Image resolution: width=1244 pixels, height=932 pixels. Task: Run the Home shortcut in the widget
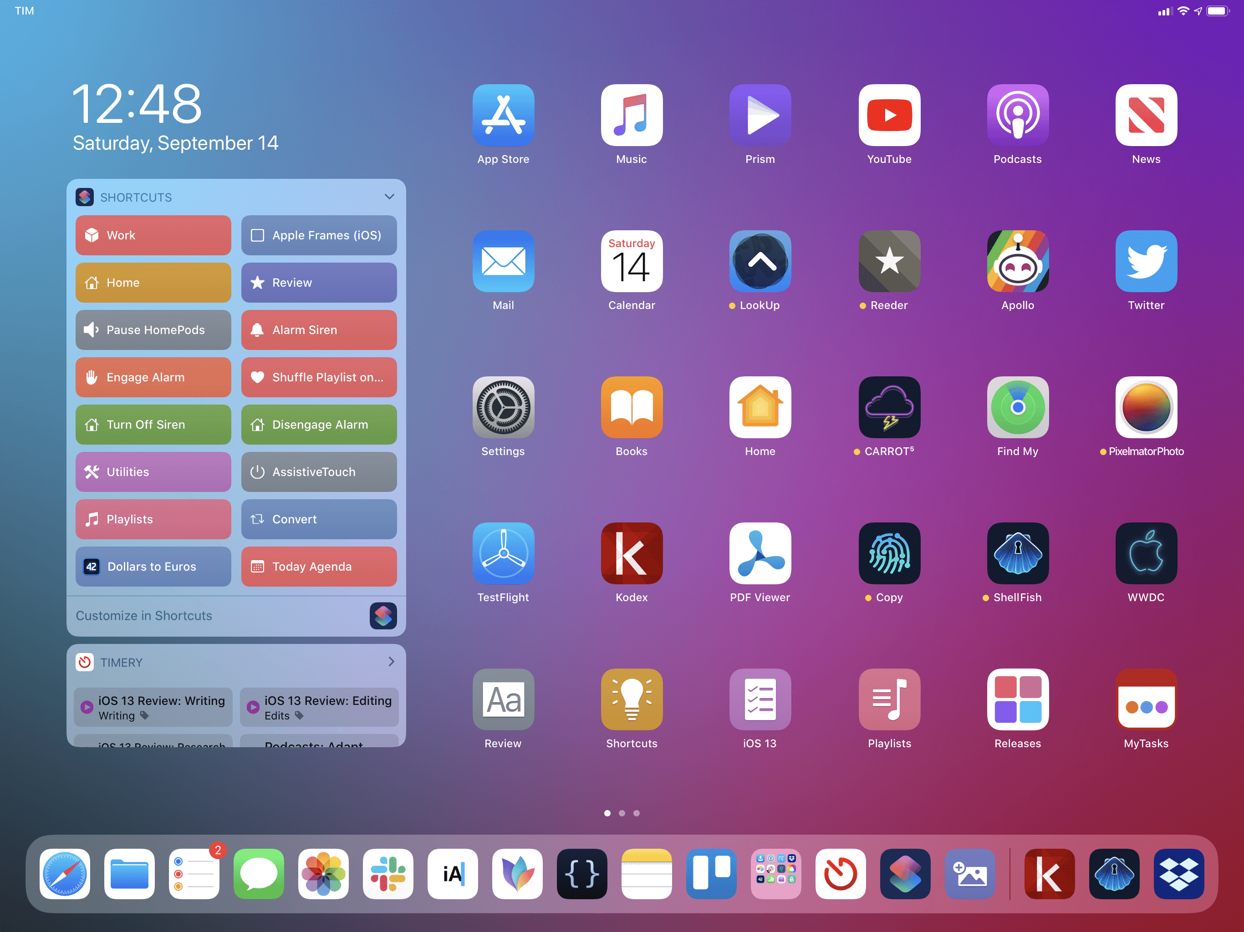point(153,283)
